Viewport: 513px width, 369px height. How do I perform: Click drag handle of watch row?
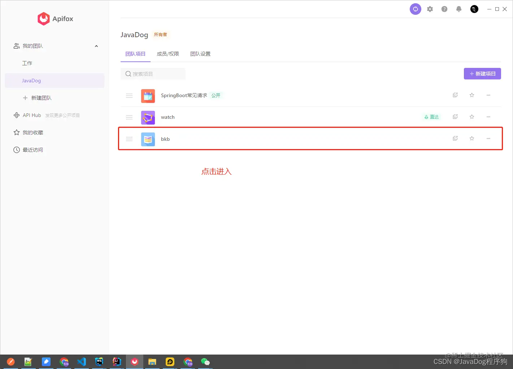(x=129, y=117)
